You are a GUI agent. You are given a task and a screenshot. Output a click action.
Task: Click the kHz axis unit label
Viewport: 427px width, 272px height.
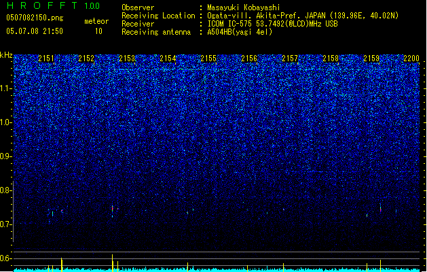click(x=6, y=55)
